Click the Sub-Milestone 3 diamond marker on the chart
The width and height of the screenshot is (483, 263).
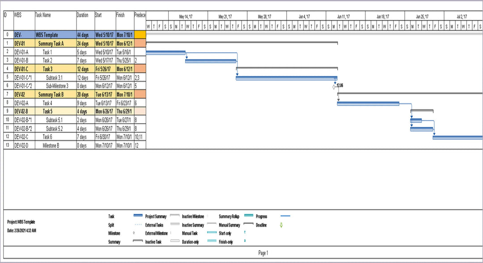[334, 87]
